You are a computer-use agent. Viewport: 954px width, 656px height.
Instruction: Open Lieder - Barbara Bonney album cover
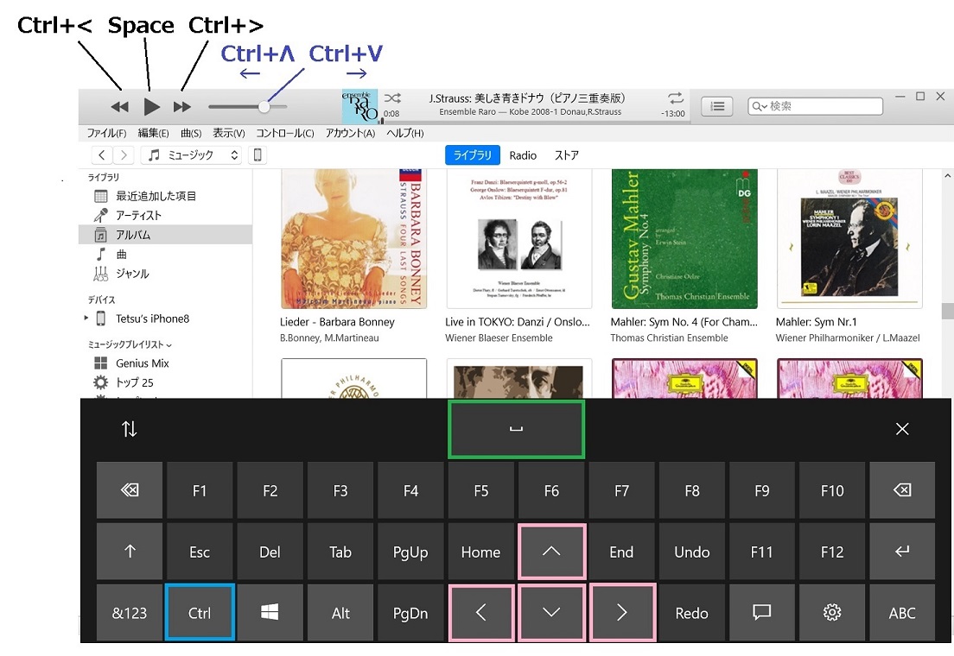354,239
